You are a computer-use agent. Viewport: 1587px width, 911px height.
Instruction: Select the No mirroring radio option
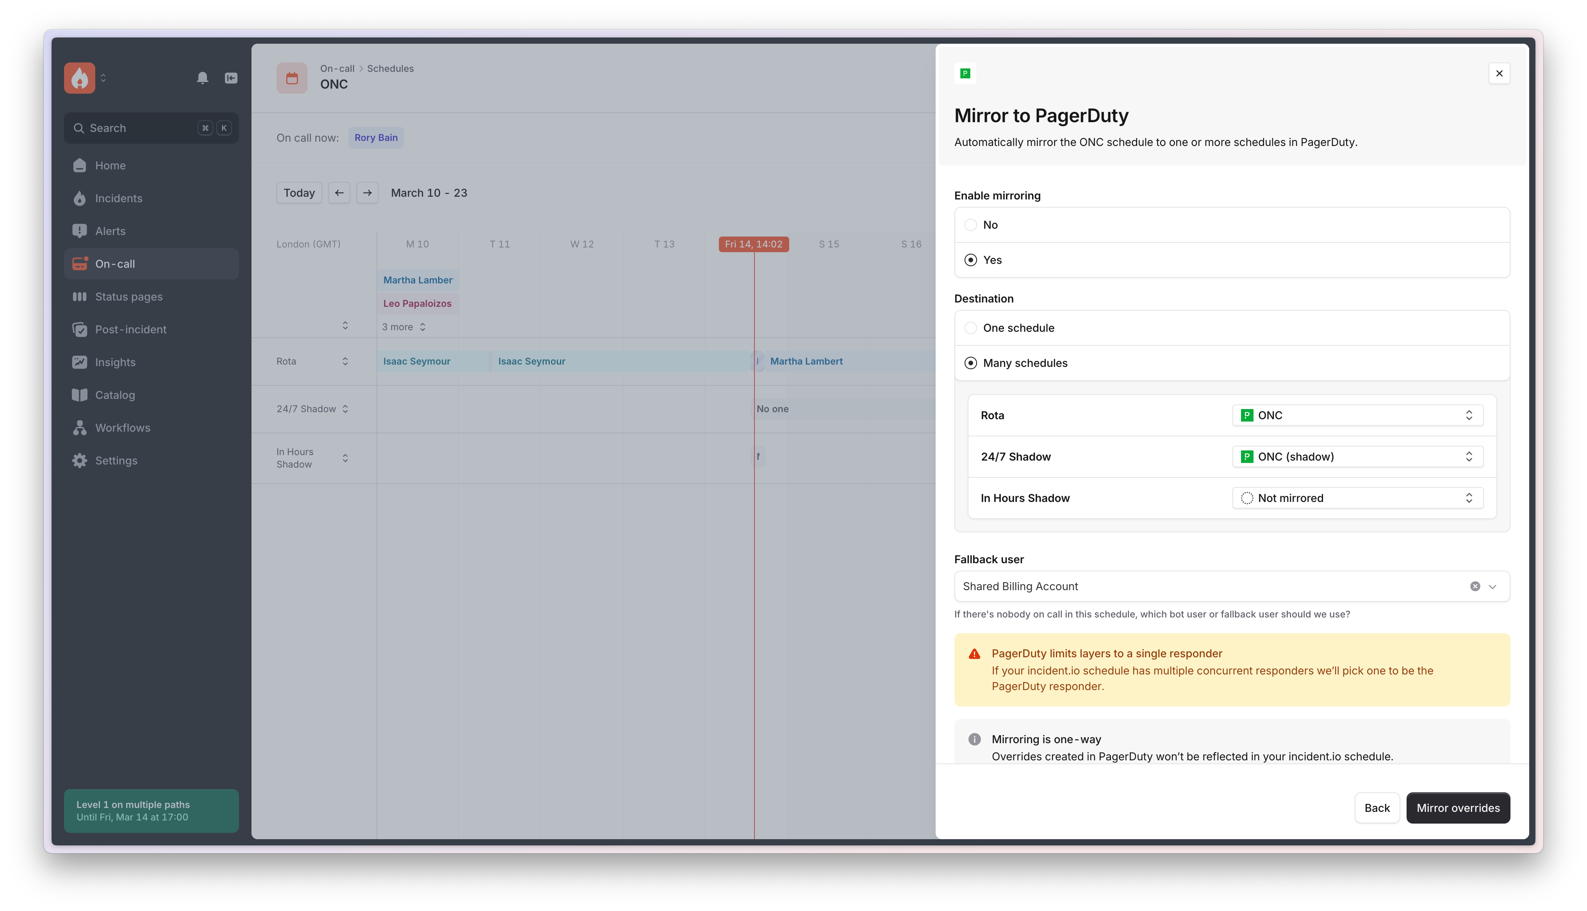[x=971, y=224]
